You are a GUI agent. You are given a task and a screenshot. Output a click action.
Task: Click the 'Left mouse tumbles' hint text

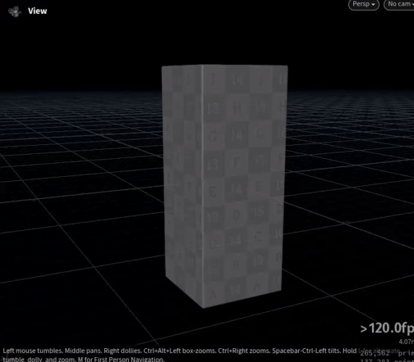tap(33, 351)
